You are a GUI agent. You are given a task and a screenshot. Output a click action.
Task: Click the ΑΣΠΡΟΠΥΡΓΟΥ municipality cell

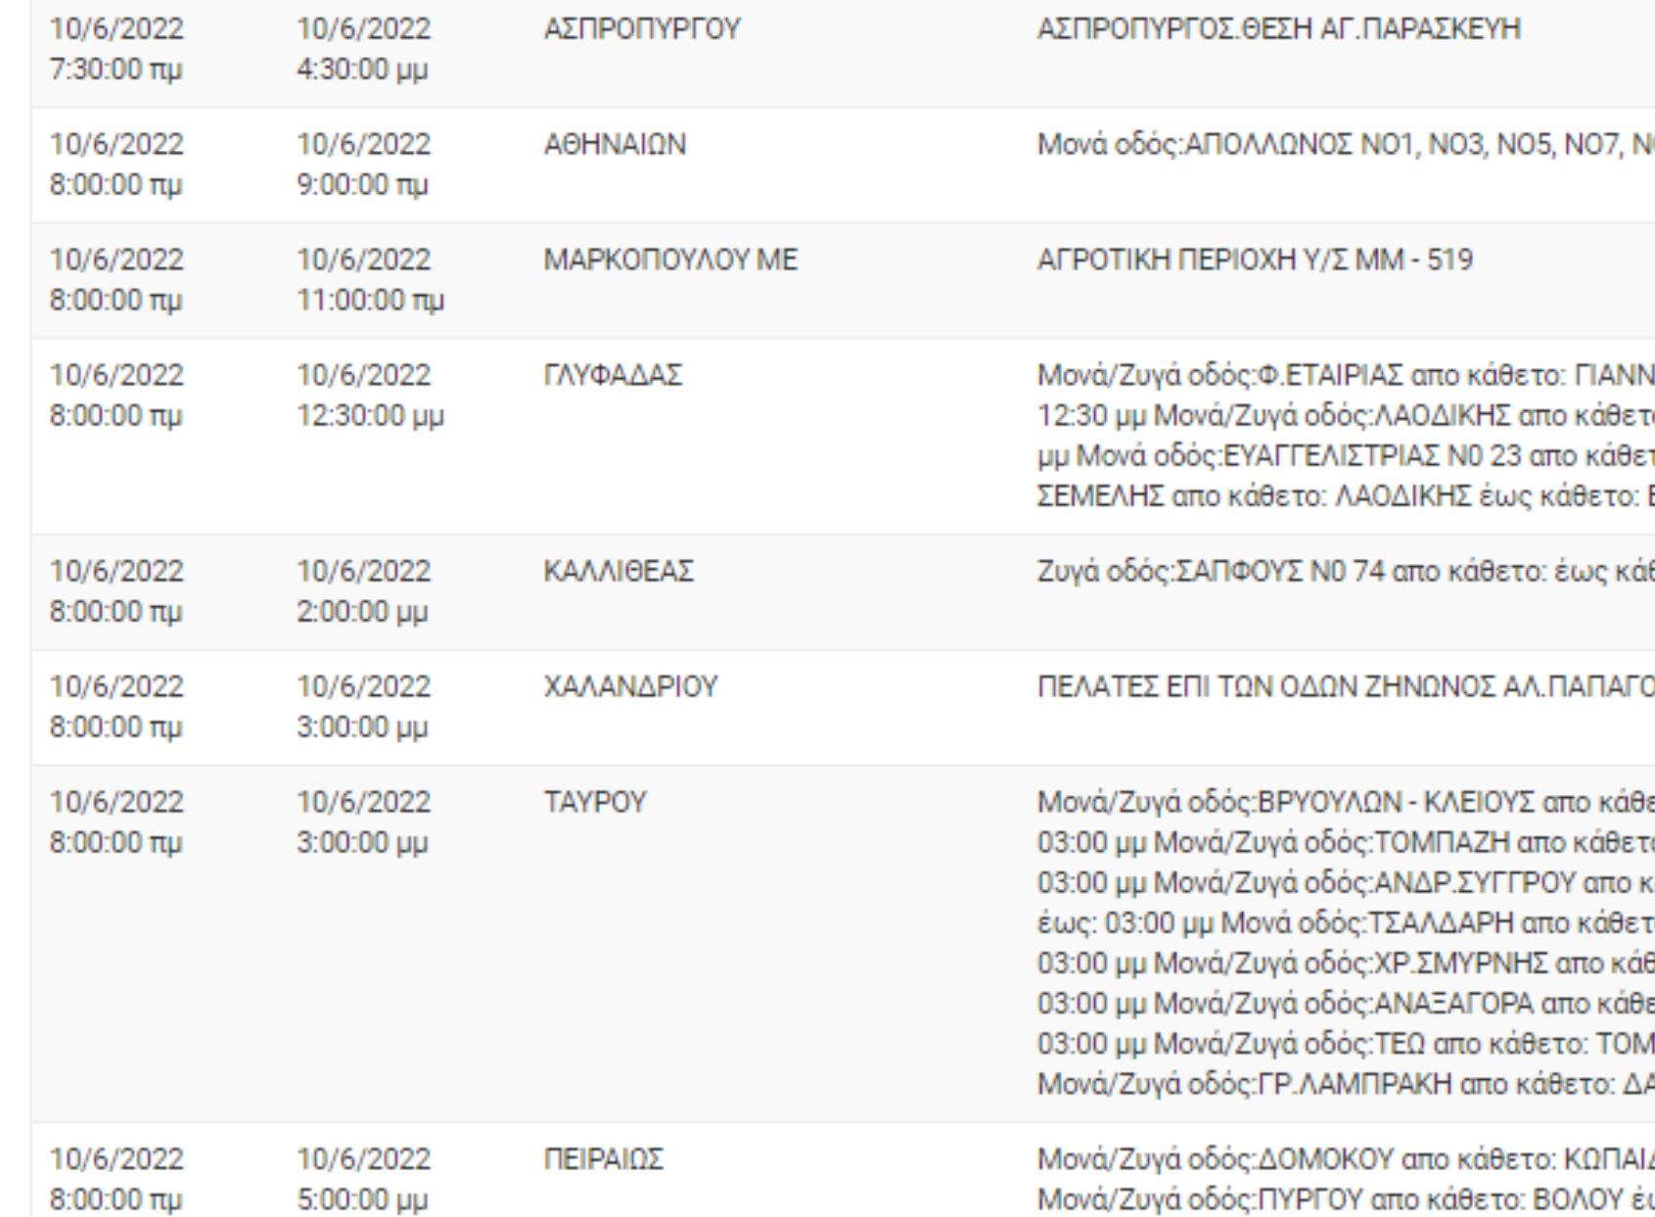coord(642,30)
